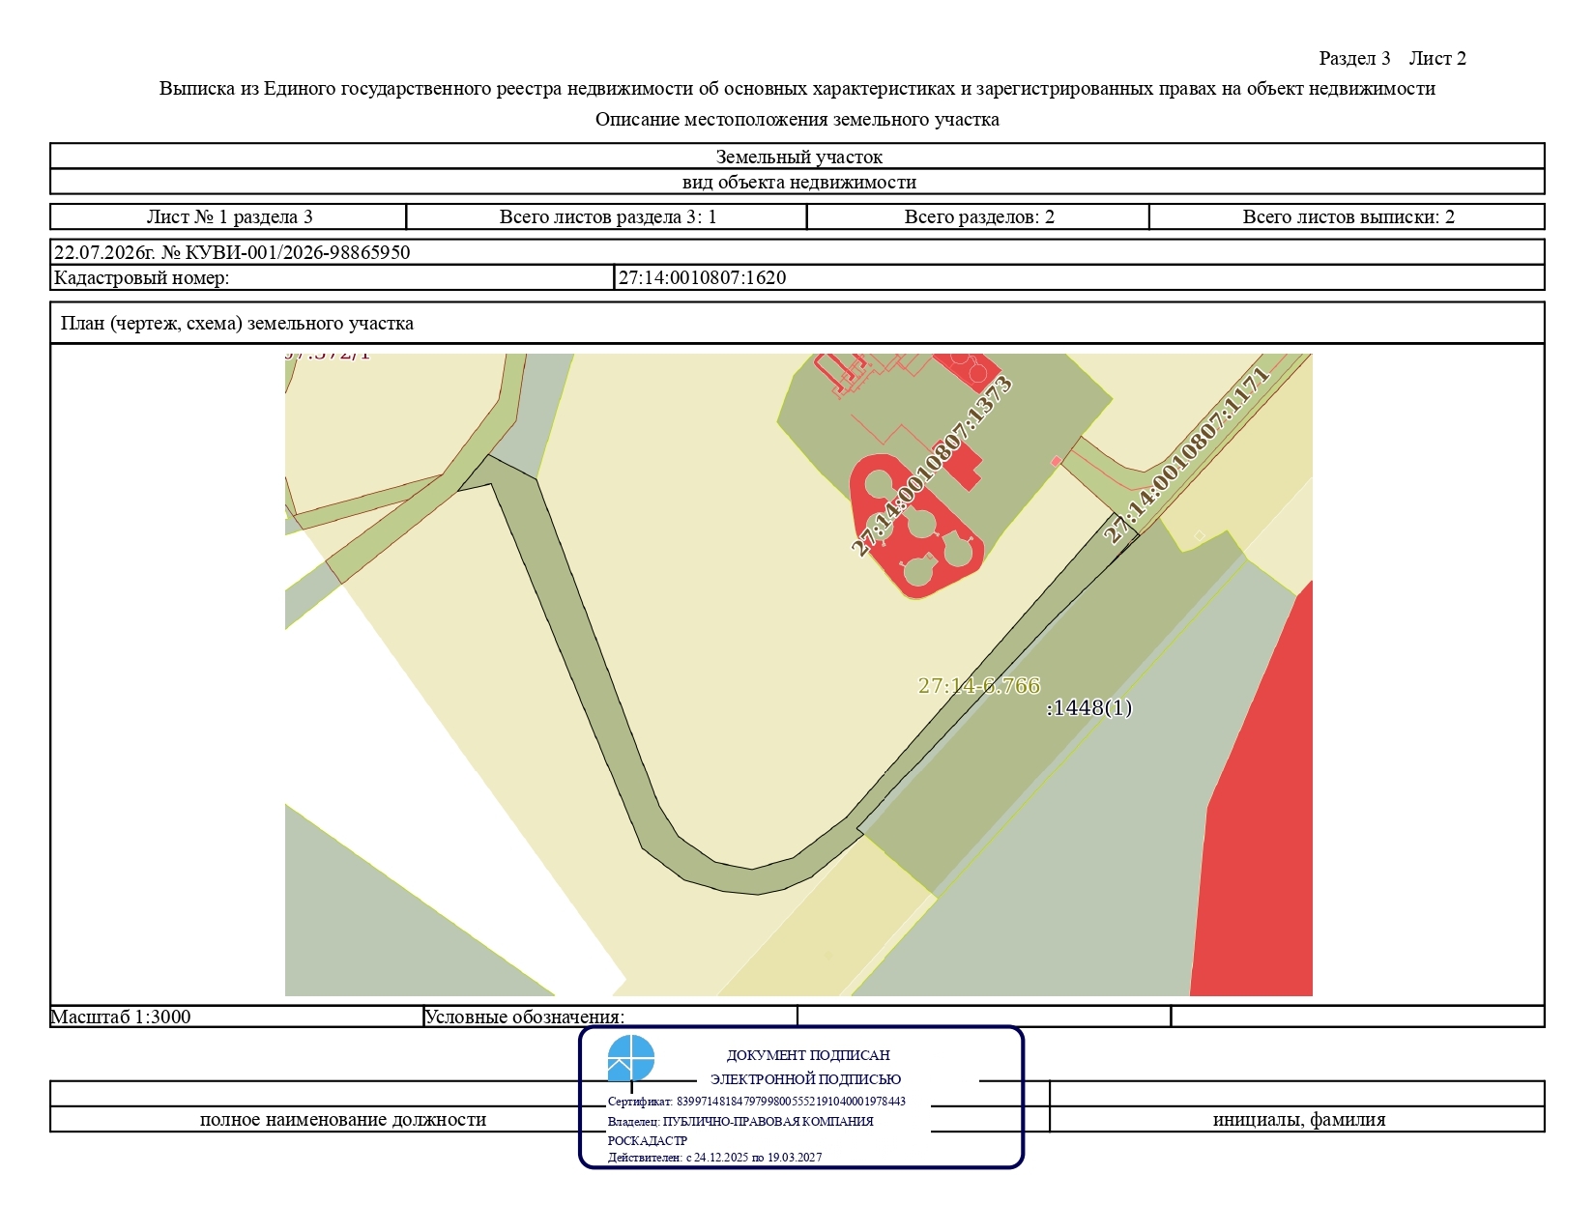The width and height of the screenshot is (1595, 1232).
Task: Click the title line starting 'Выписка из Единого государственного реестра'
Action: coord(797,88)
